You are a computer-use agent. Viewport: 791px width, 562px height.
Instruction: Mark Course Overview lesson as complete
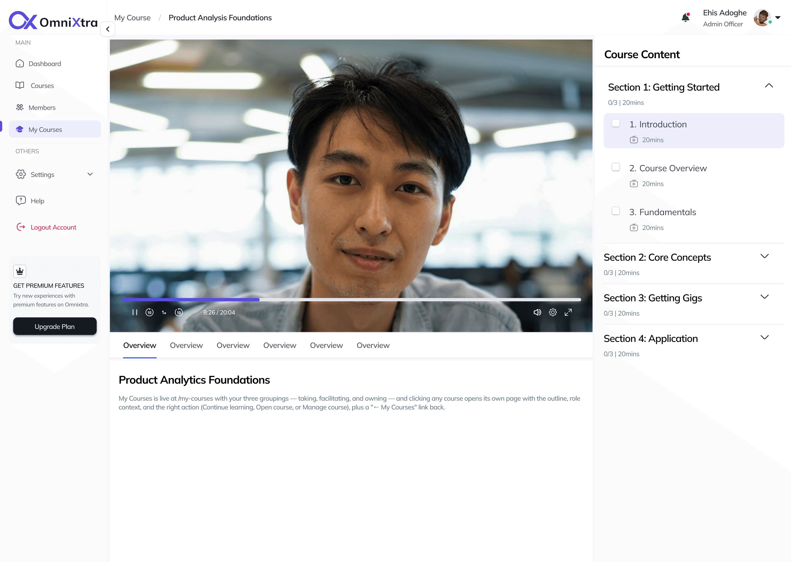[x=616, y=167]
